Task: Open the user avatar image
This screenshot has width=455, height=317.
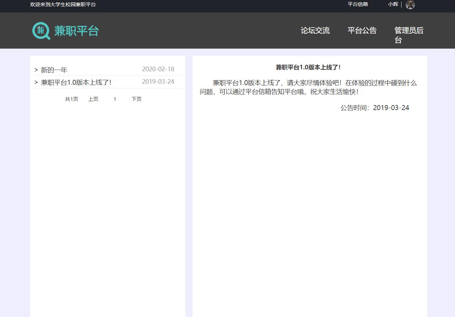Action: (x=410, y=5)
